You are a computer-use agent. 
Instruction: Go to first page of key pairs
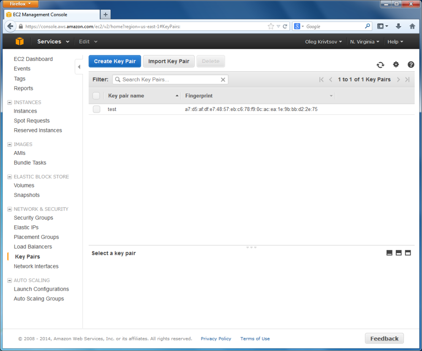click(321, 79)
